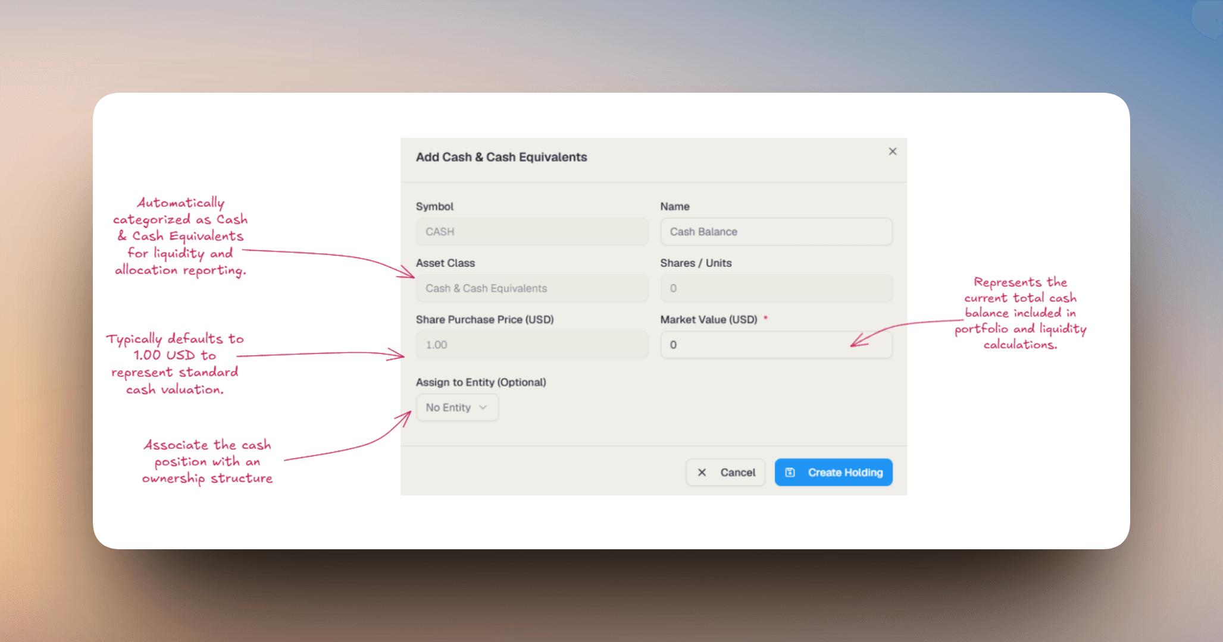This screenshot has width=1223, height=642.
Task: Open the No Entity dropdown
Action: [457, 407]
